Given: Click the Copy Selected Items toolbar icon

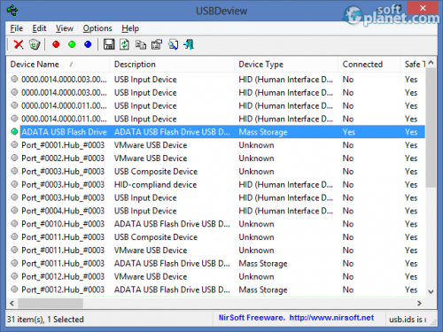Looking at the screenshot, I should (141, 44).
